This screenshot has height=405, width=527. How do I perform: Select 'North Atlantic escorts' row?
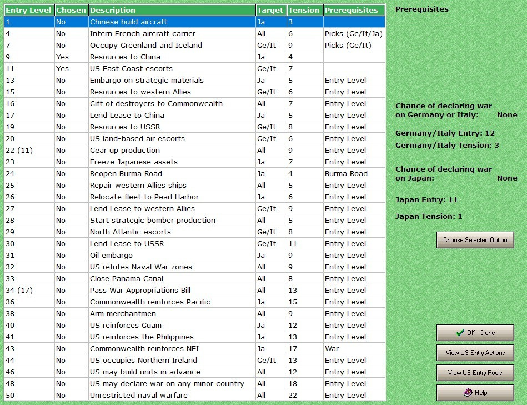point(194,232)
